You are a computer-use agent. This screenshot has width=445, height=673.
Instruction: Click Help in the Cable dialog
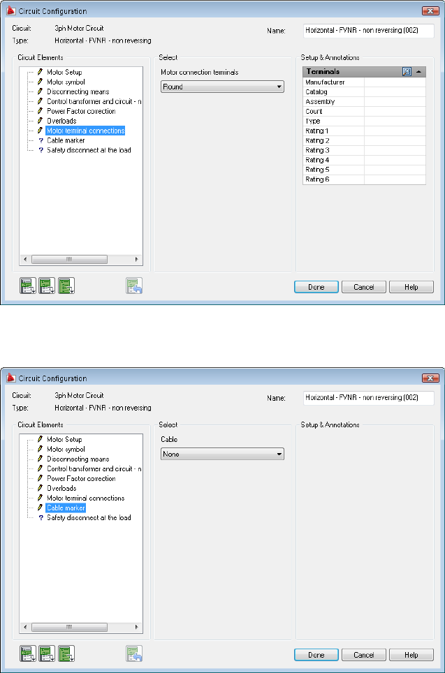click(411, 655)
